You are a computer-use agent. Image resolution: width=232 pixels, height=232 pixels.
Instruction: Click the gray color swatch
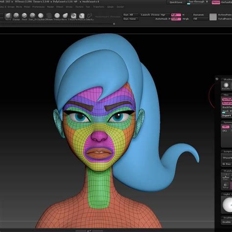[213, 17]
